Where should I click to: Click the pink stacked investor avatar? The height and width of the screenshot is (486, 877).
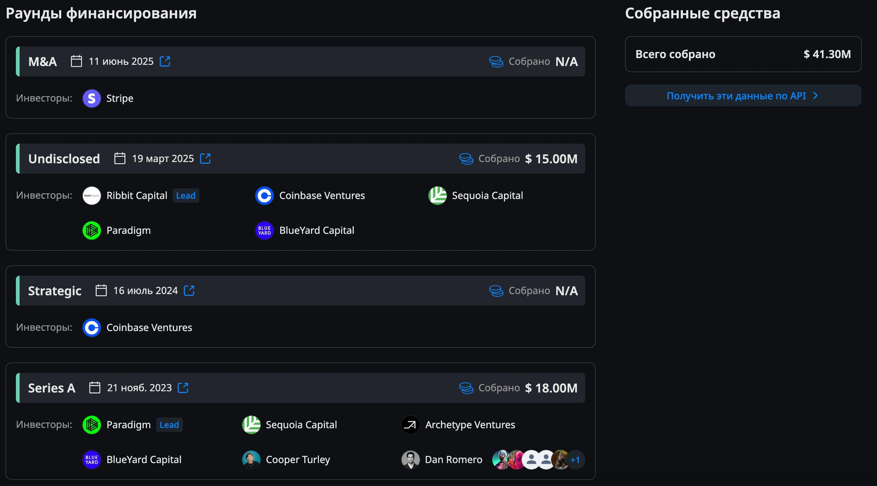tap(516, 460)
